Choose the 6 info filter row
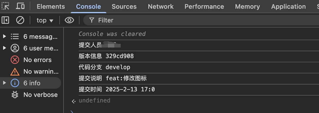319x113 pixels. coord(31,83)
